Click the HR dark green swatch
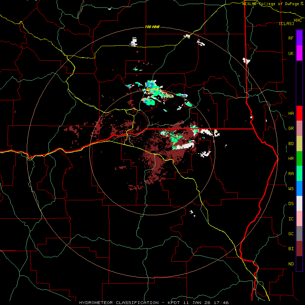This screenshot has width=305, height=305. coord(299,159)
